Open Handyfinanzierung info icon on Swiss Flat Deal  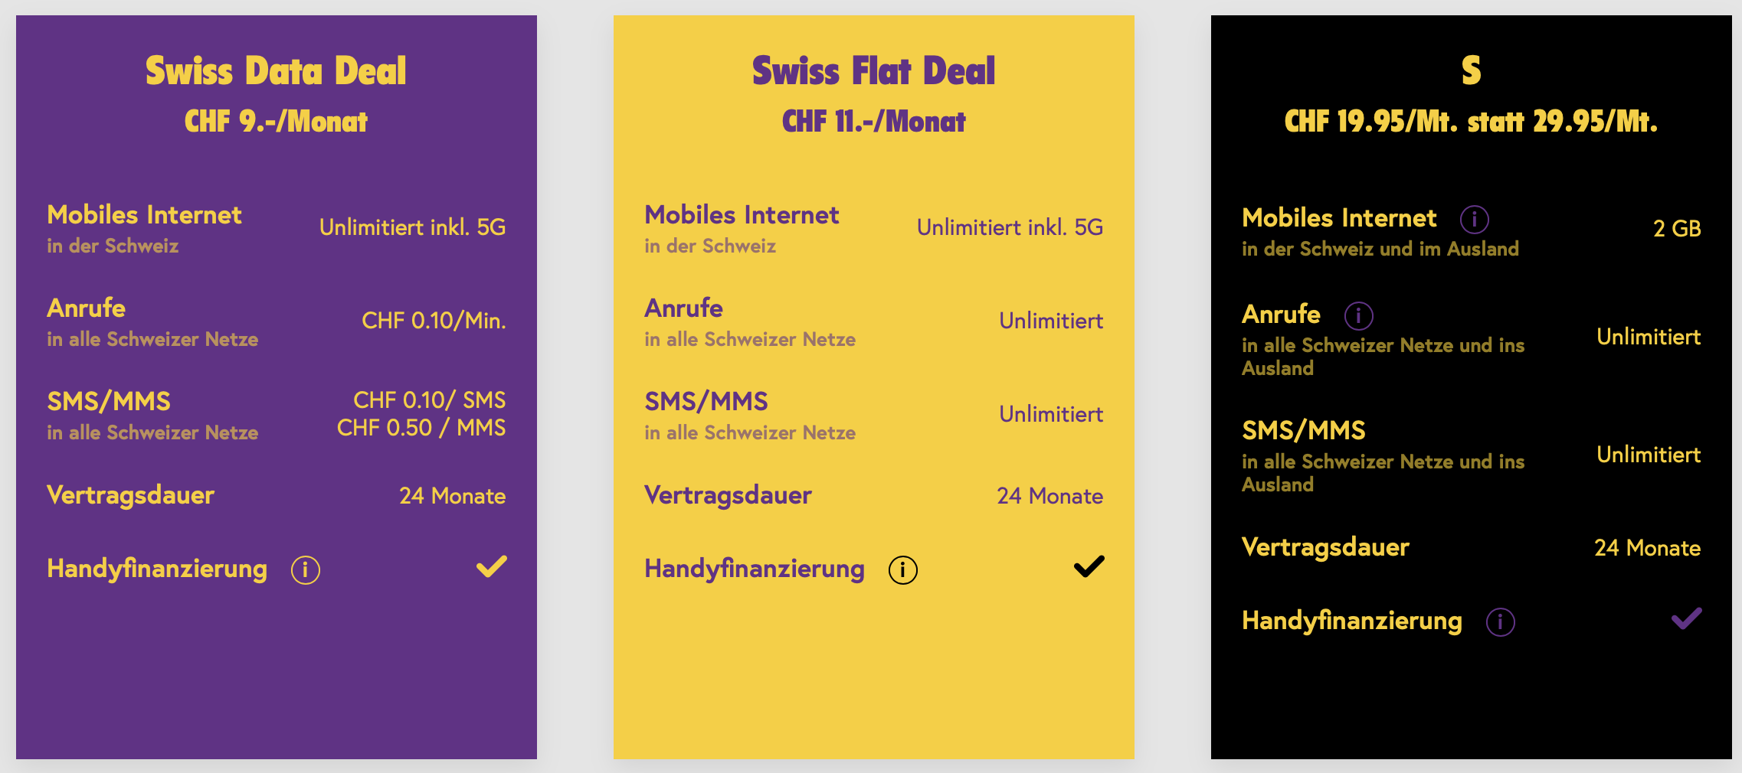pyautogui.click(x=903, y=569)
